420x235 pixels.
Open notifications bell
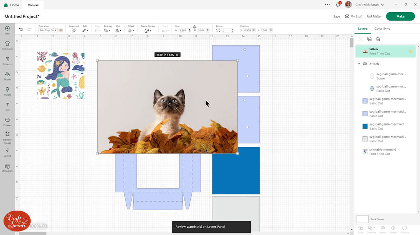pyautogui.click(x=338, y=5)
